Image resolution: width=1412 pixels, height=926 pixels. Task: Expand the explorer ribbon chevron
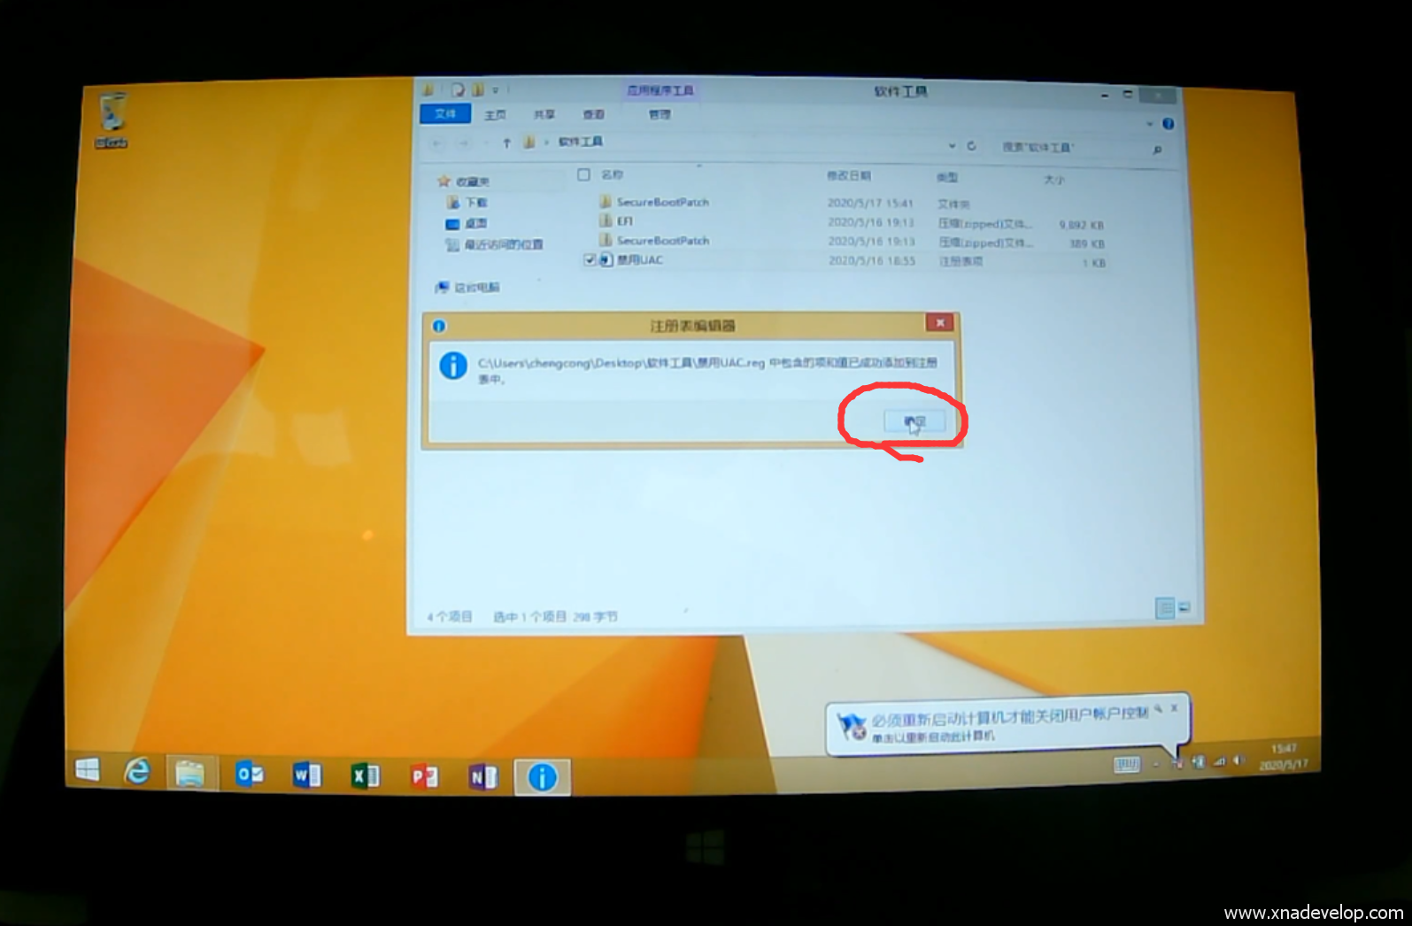coord(1149,124)
